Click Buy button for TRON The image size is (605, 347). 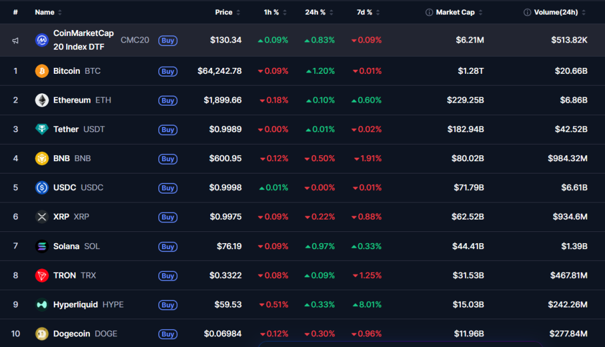pyautogui.click(x=168, y=276)
